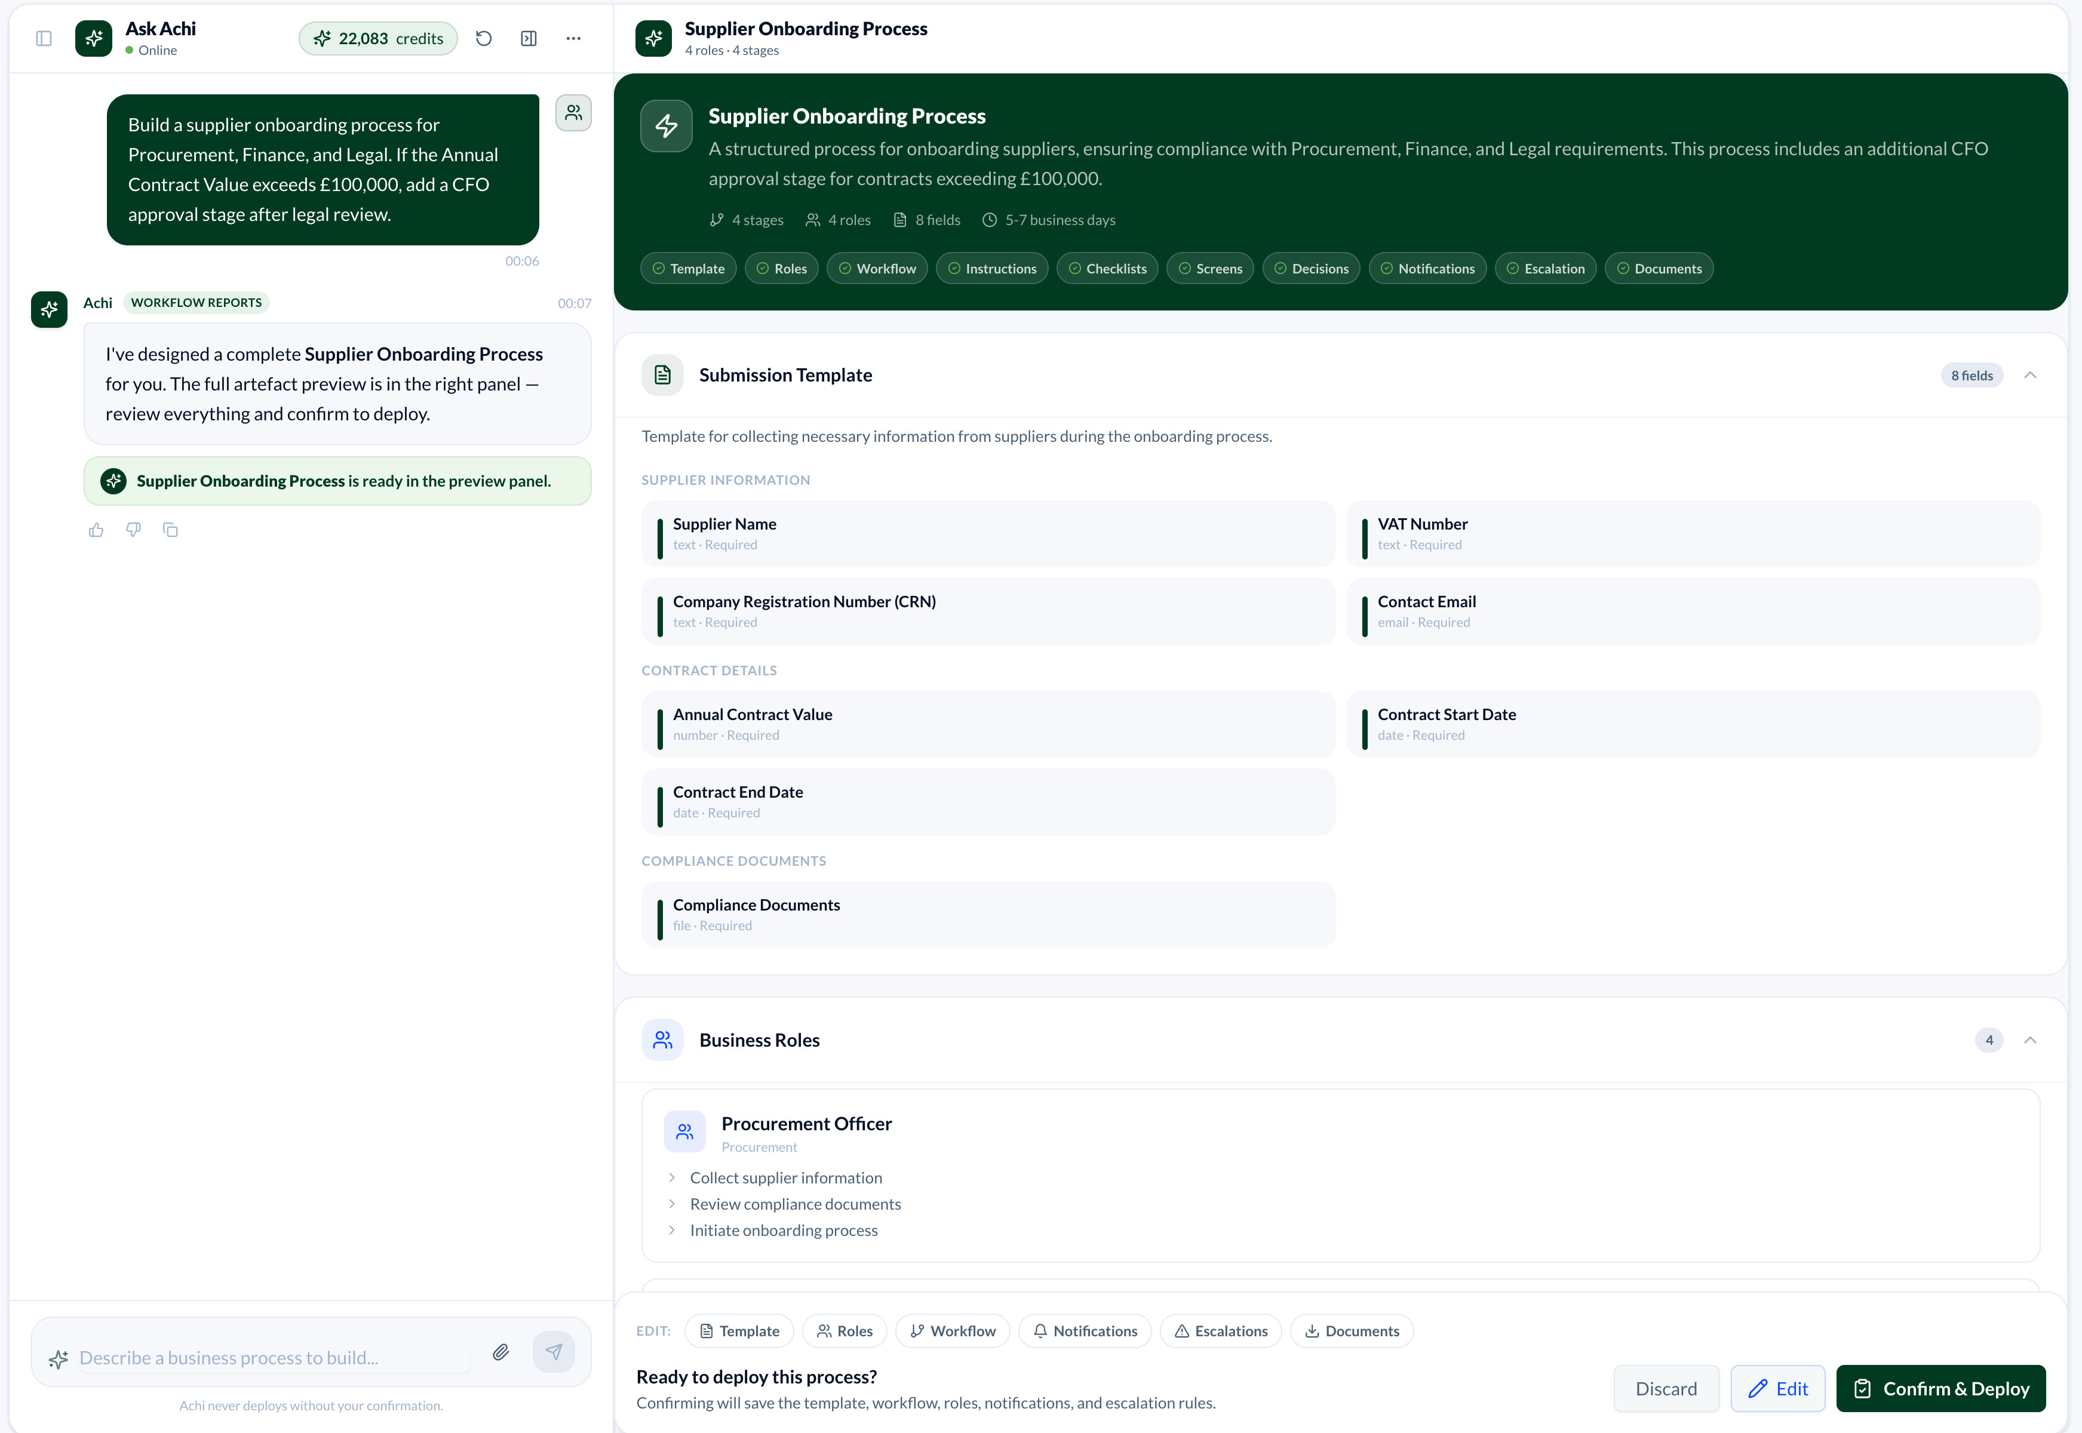Click the Ask Achi sparkle logo

(x=93, y=39)
